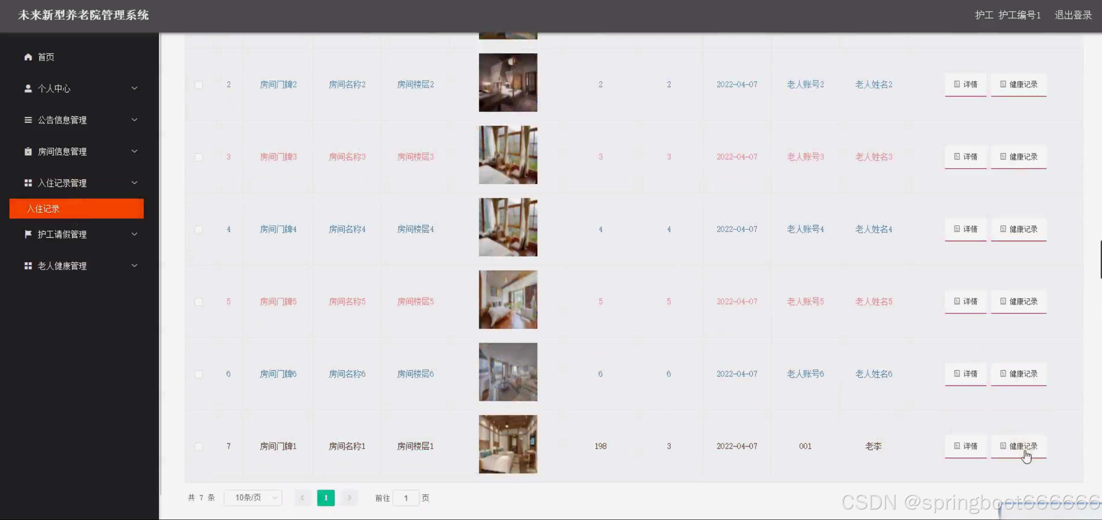The height and width of the screenshot is (520, 1102).
Task: Select the 入住记录 submenu item
Action: tap(77, 209)
